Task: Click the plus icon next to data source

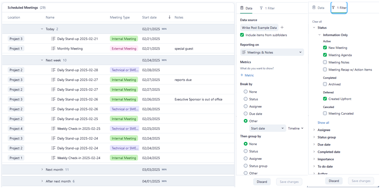Action: tap(282, 27)
